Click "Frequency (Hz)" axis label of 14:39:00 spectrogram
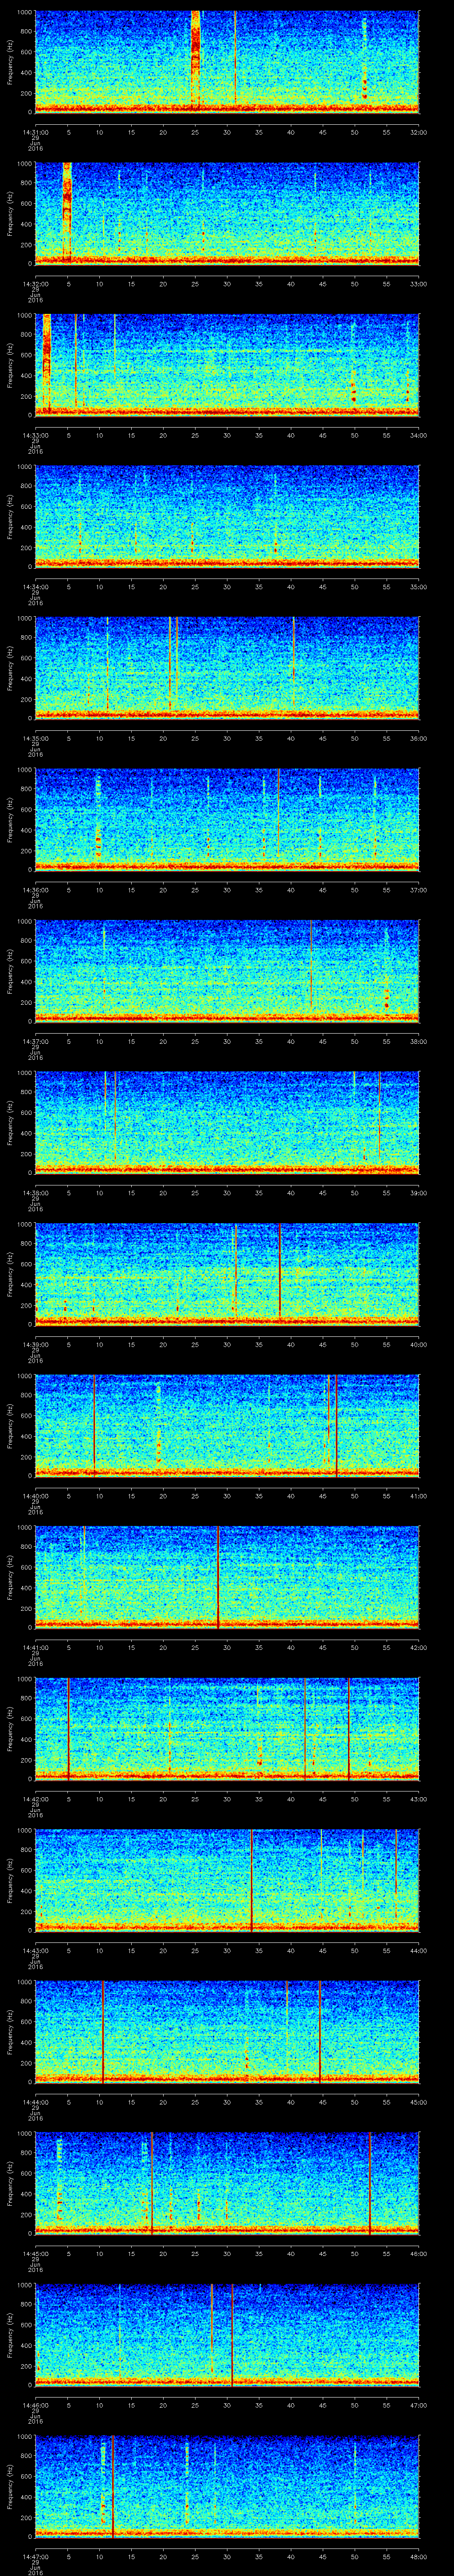This screenshot has width=454, height=2576. [x=10, y=1275]
